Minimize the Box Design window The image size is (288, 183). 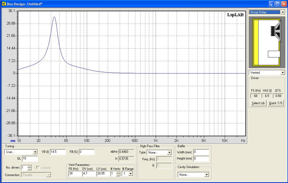coord(272,4)
